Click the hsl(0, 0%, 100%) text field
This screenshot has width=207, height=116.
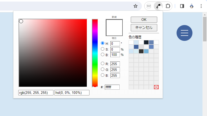72,93
